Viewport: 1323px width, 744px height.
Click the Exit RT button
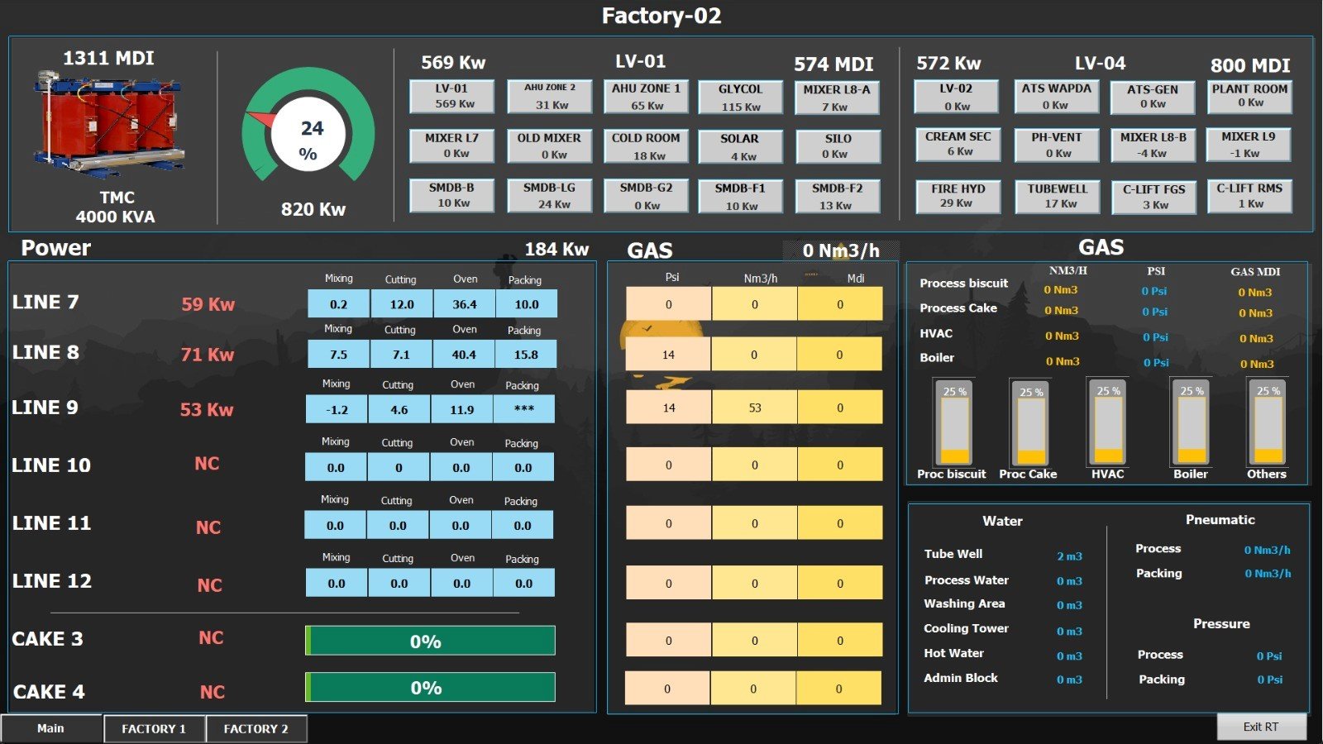click(x=1261, y=727)
